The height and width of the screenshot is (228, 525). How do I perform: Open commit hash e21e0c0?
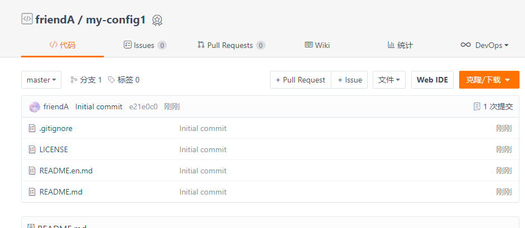click(143, 107)
